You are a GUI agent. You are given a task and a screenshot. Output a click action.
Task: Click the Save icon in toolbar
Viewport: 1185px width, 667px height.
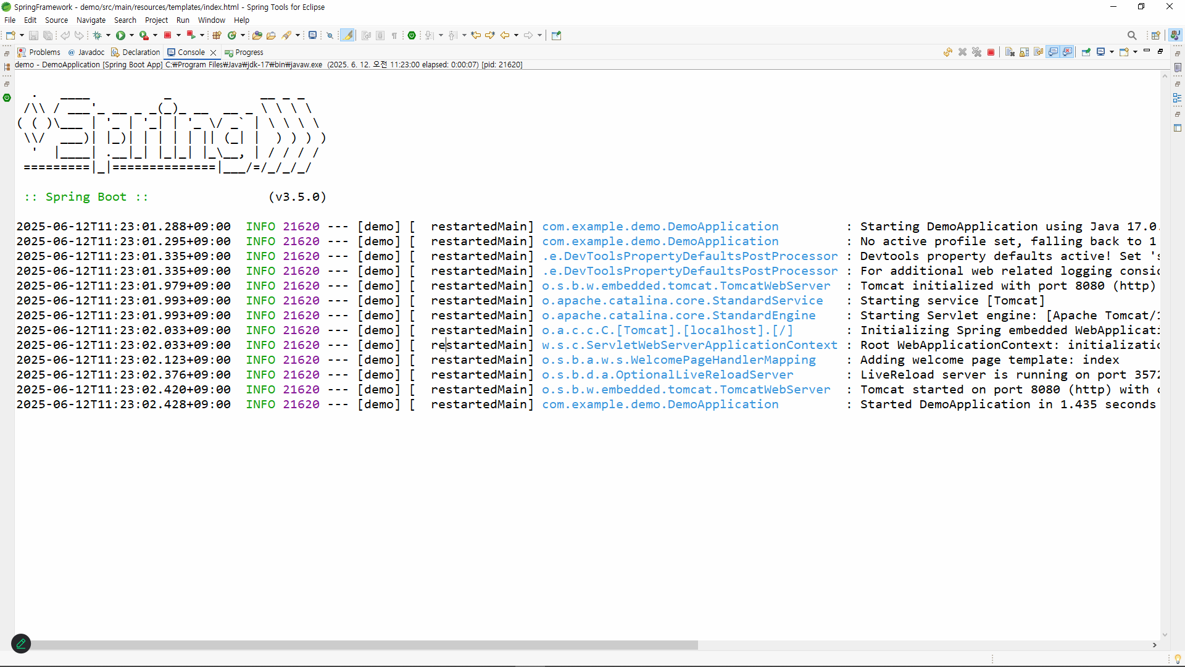(x=34, y=35)
